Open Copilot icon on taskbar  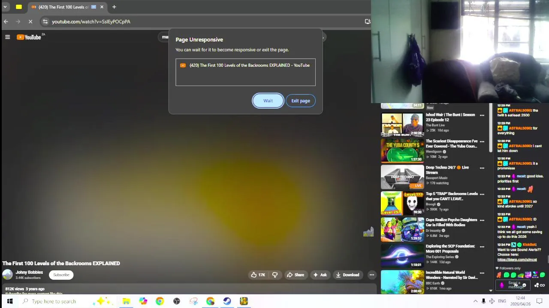click(143, 301)
